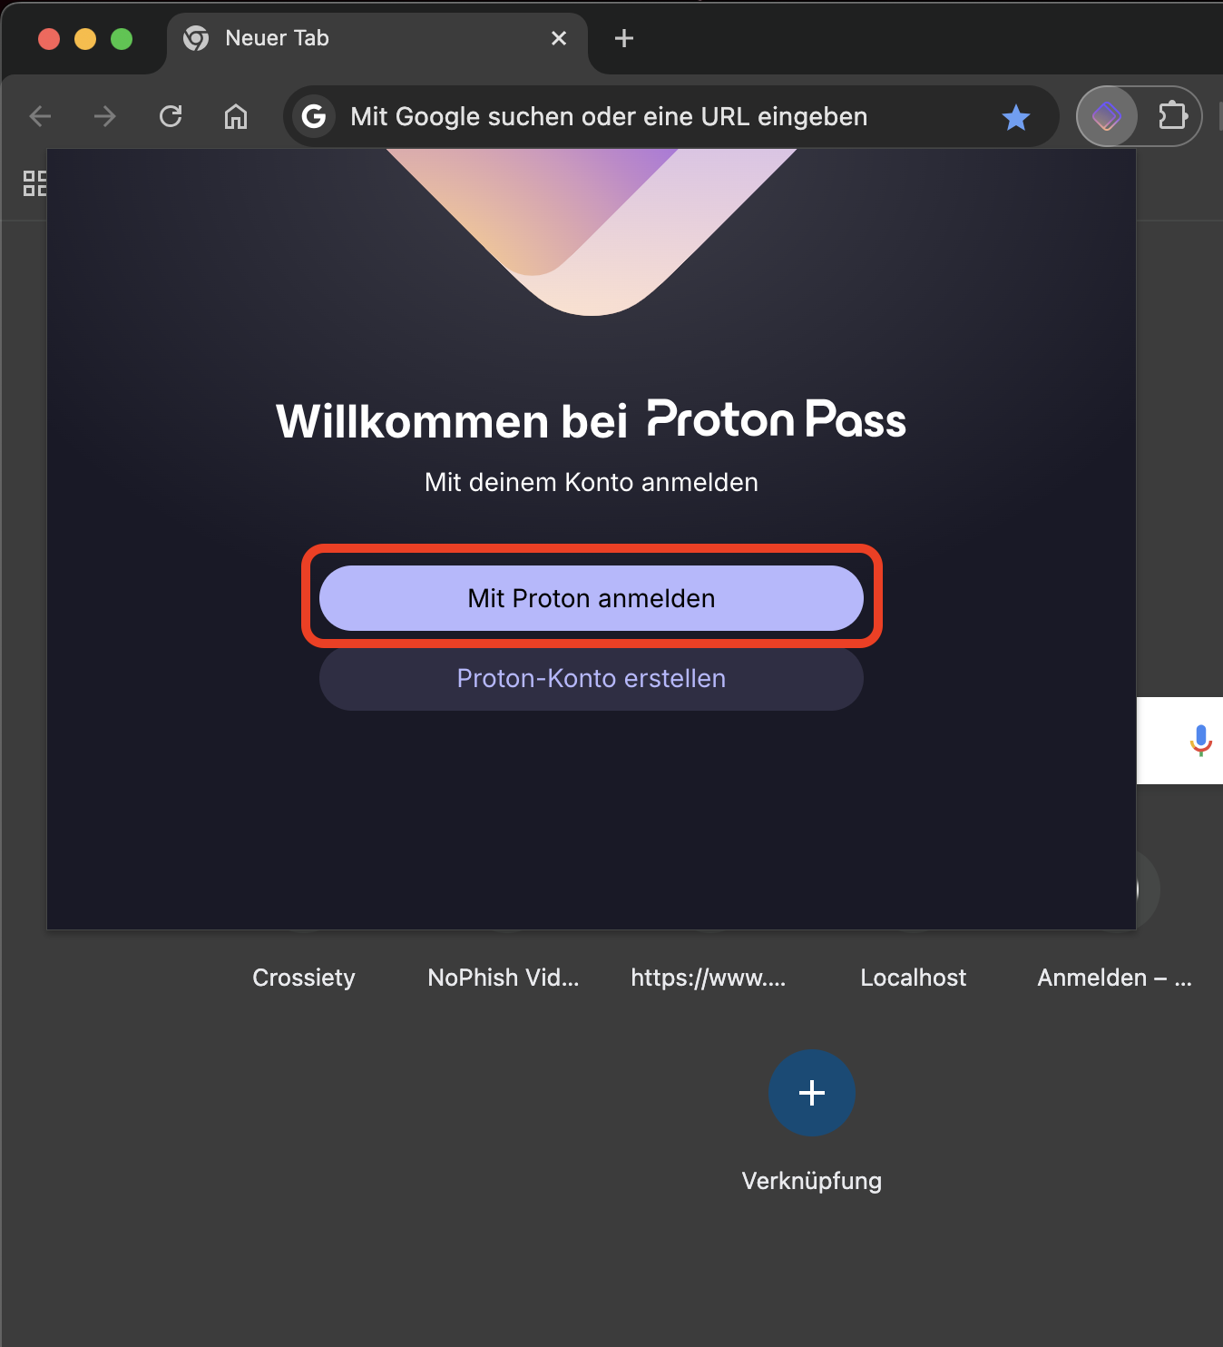This screenshot has width=1223, height=1347.
Task: Go to home page icon
Action: pyautogui.click(x=236, y=116)
